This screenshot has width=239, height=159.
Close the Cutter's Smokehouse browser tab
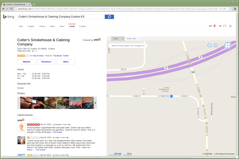click(x=30, y=4)
